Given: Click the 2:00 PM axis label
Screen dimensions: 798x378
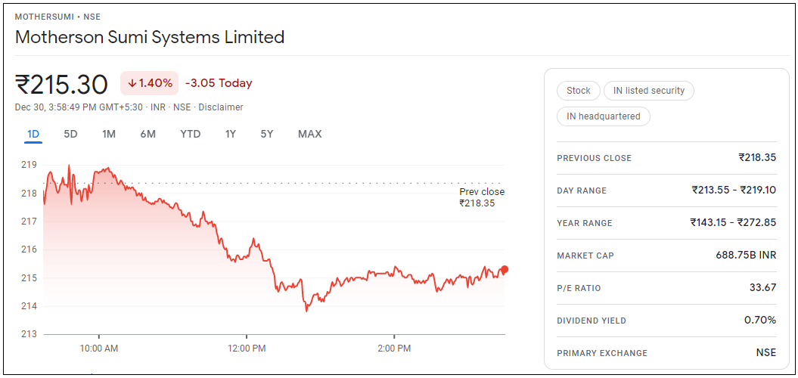Looking at the screenshot, I should tap(394, 349).
